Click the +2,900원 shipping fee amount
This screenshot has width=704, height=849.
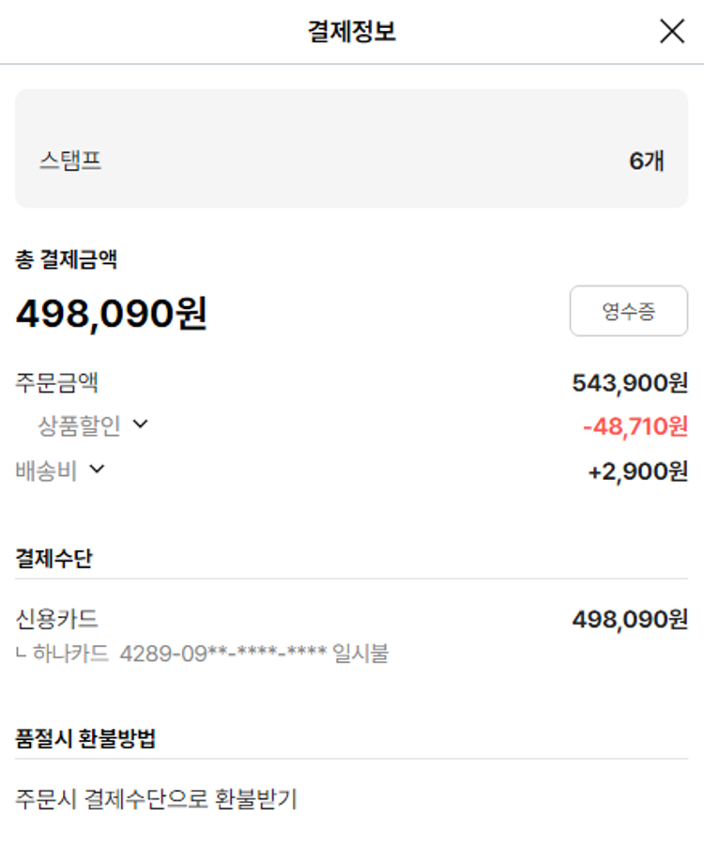tap(637, 471)
